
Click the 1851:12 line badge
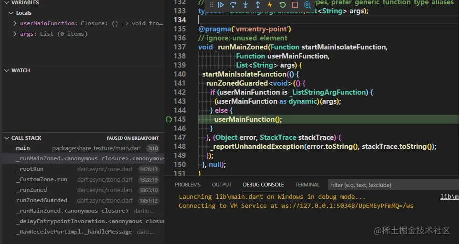pyautogui.click(x=149, y=201)
